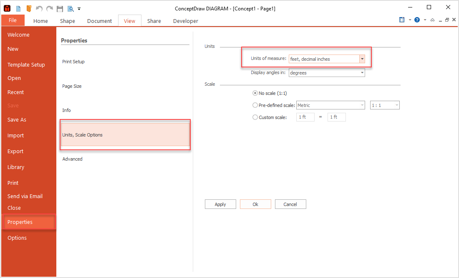The height and width of the screenshot is (278, 459).
Task: Open Template Setup in the sidebar
Action: [26, 65]
